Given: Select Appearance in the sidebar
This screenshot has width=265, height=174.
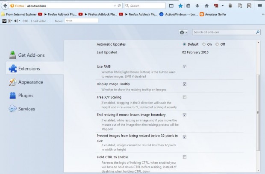Looking at the screenshot, I should coord(30,82).
